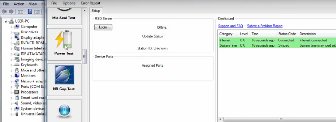Expand the Processors device category

(x=12, y=92)
